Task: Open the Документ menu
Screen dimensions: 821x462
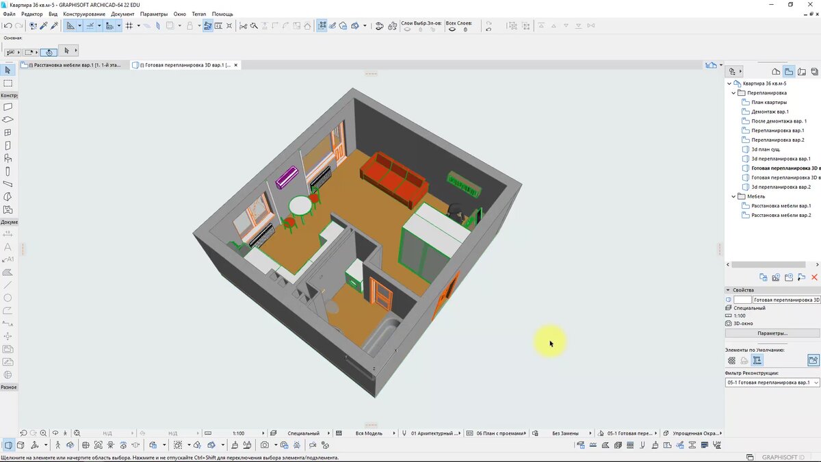Action: coord(122,14)
